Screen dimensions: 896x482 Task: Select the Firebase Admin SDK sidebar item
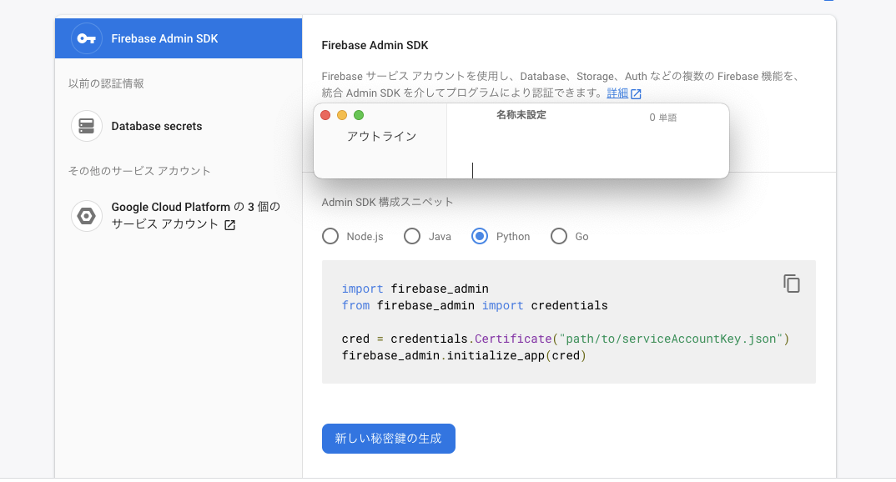pyautogui.click(x=179, y=38)
